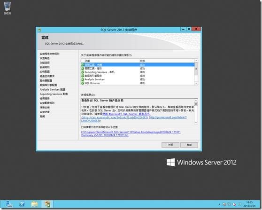Click the details box scroll down arrow
The width and height of the screenshot is (262, 210).
click(x=196, y=123)
